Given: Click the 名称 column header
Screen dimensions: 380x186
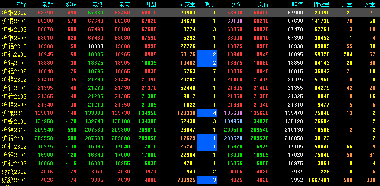Looking at the screenshot, I should 21,4.
